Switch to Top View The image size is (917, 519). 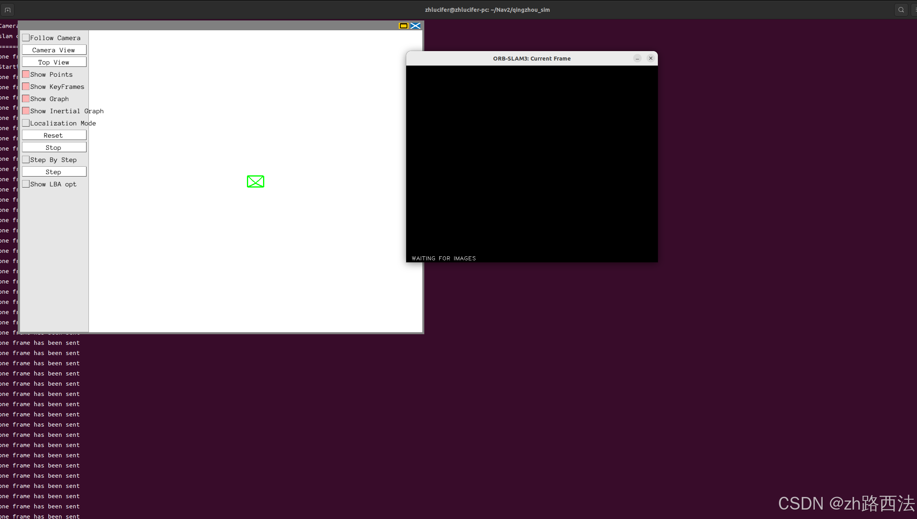[x=54, y=62]
